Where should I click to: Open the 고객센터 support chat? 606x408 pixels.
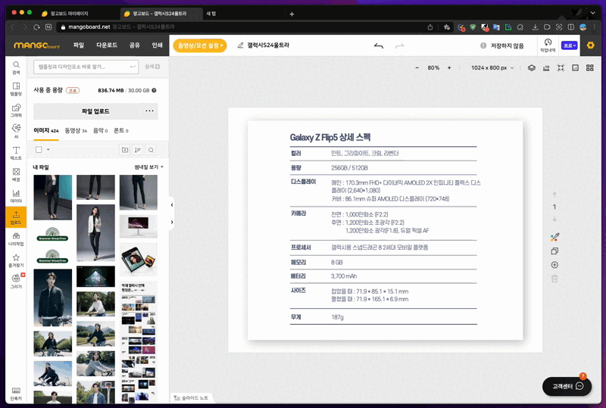[567, 386]
